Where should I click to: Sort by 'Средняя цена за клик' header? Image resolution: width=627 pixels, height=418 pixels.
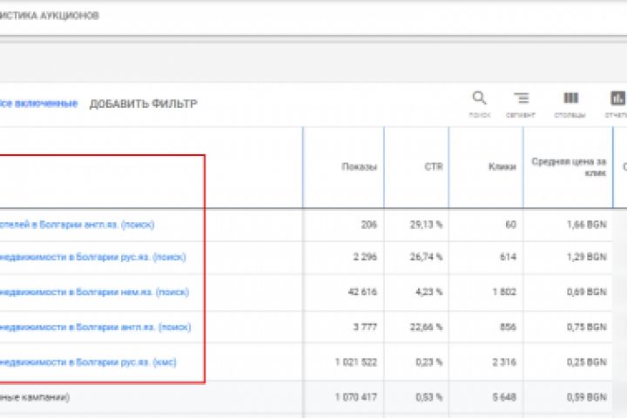point(569,166)
